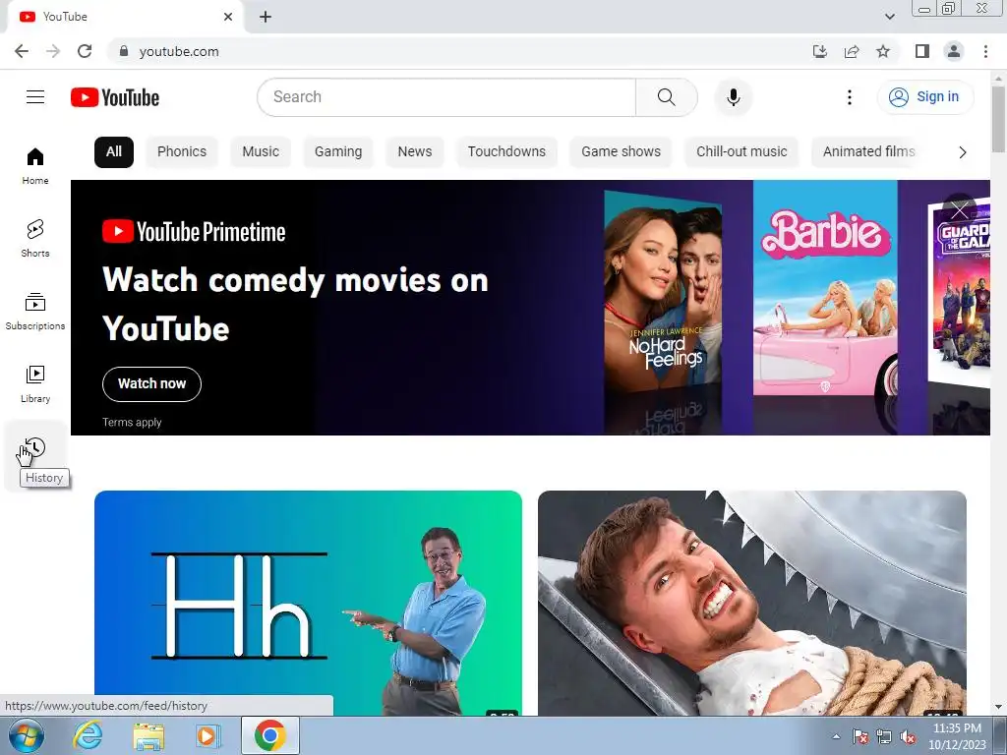
Task: Install YouTube app icon in address bar
Action: click(x=820, y=51)
